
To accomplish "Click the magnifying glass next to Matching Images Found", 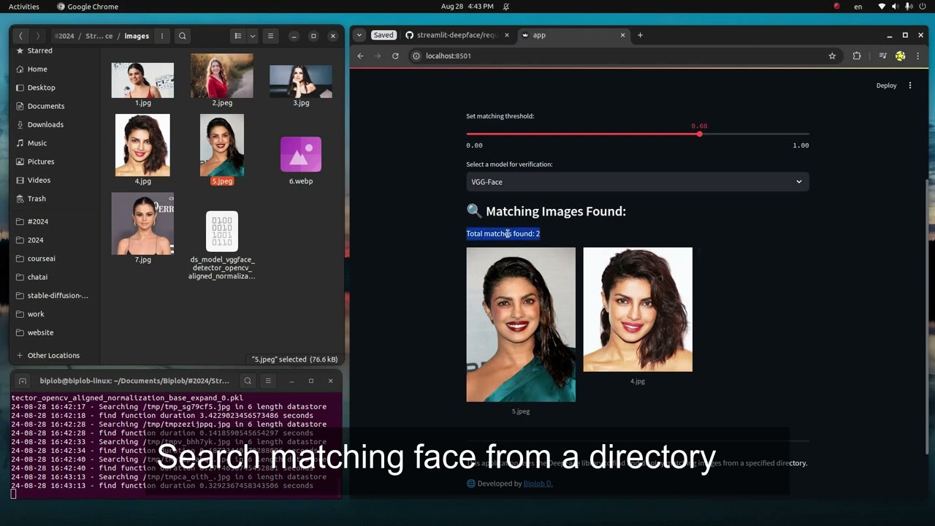I will click(x=473, y=211).
